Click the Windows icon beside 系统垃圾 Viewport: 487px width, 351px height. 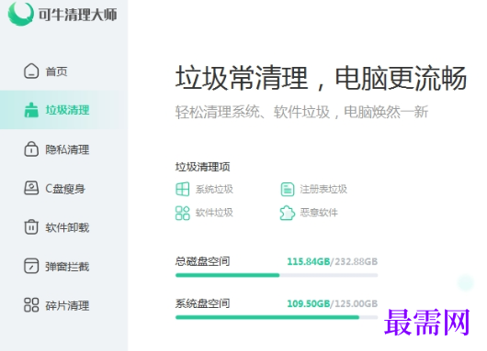182,189
